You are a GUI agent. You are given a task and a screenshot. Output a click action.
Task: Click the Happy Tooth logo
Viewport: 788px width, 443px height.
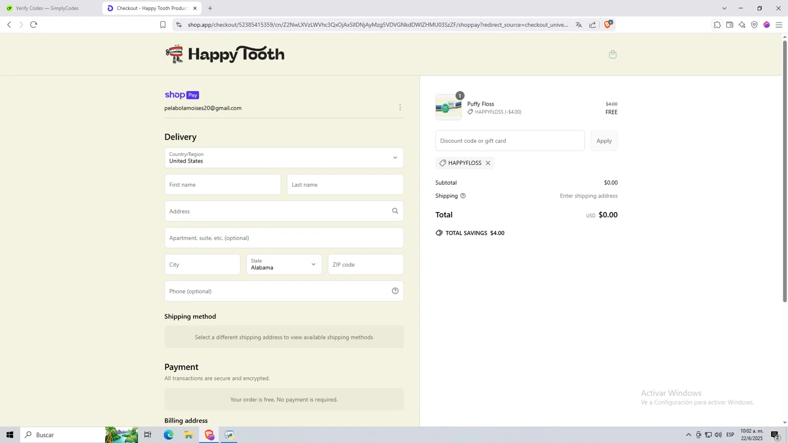point(225,54)
